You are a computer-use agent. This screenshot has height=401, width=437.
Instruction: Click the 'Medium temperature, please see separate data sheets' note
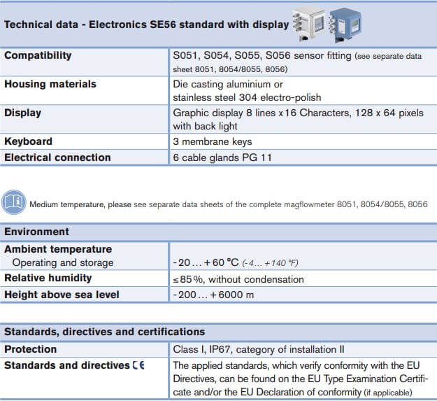(x=229, y=204)
